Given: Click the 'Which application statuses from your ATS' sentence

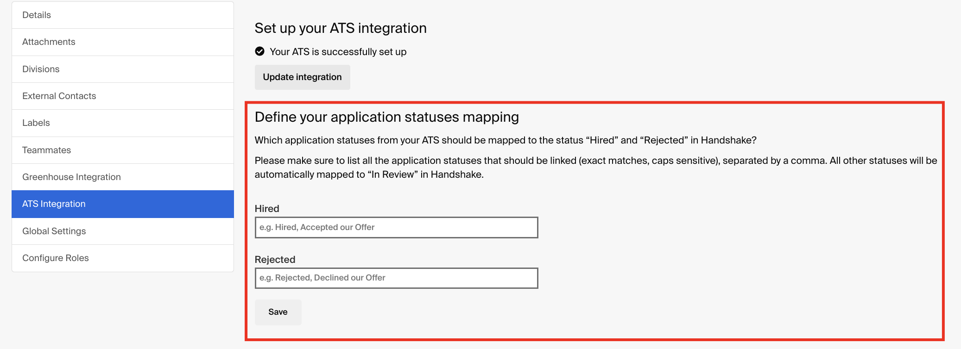Looking at the screenshot, I should pyautogui.click(x=505, y=140).
